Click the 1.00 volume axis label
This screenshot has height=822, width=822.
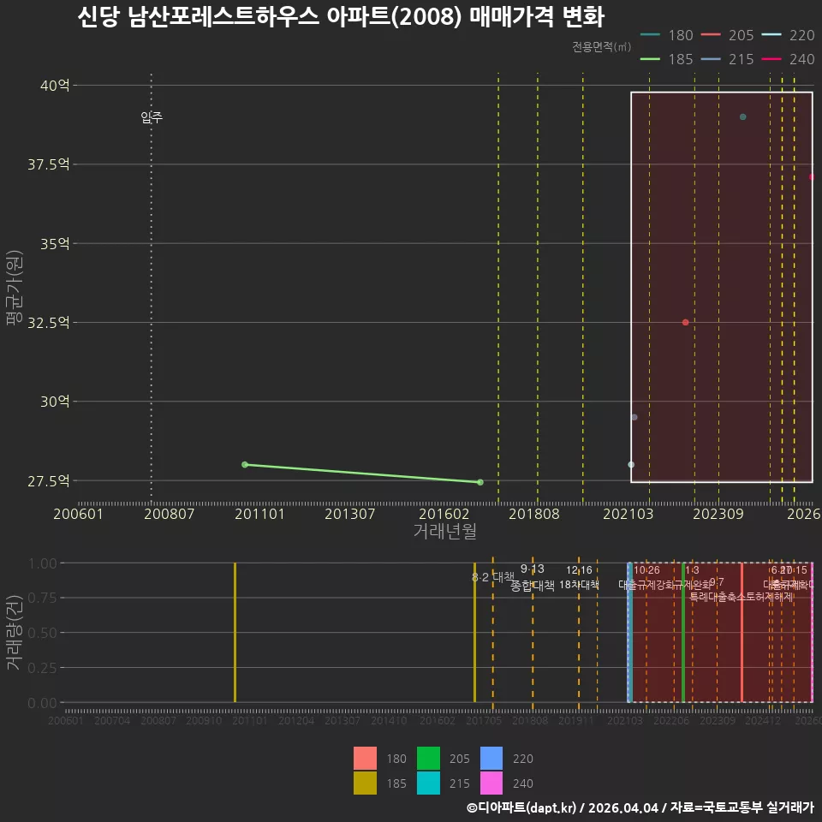(43, 563)
